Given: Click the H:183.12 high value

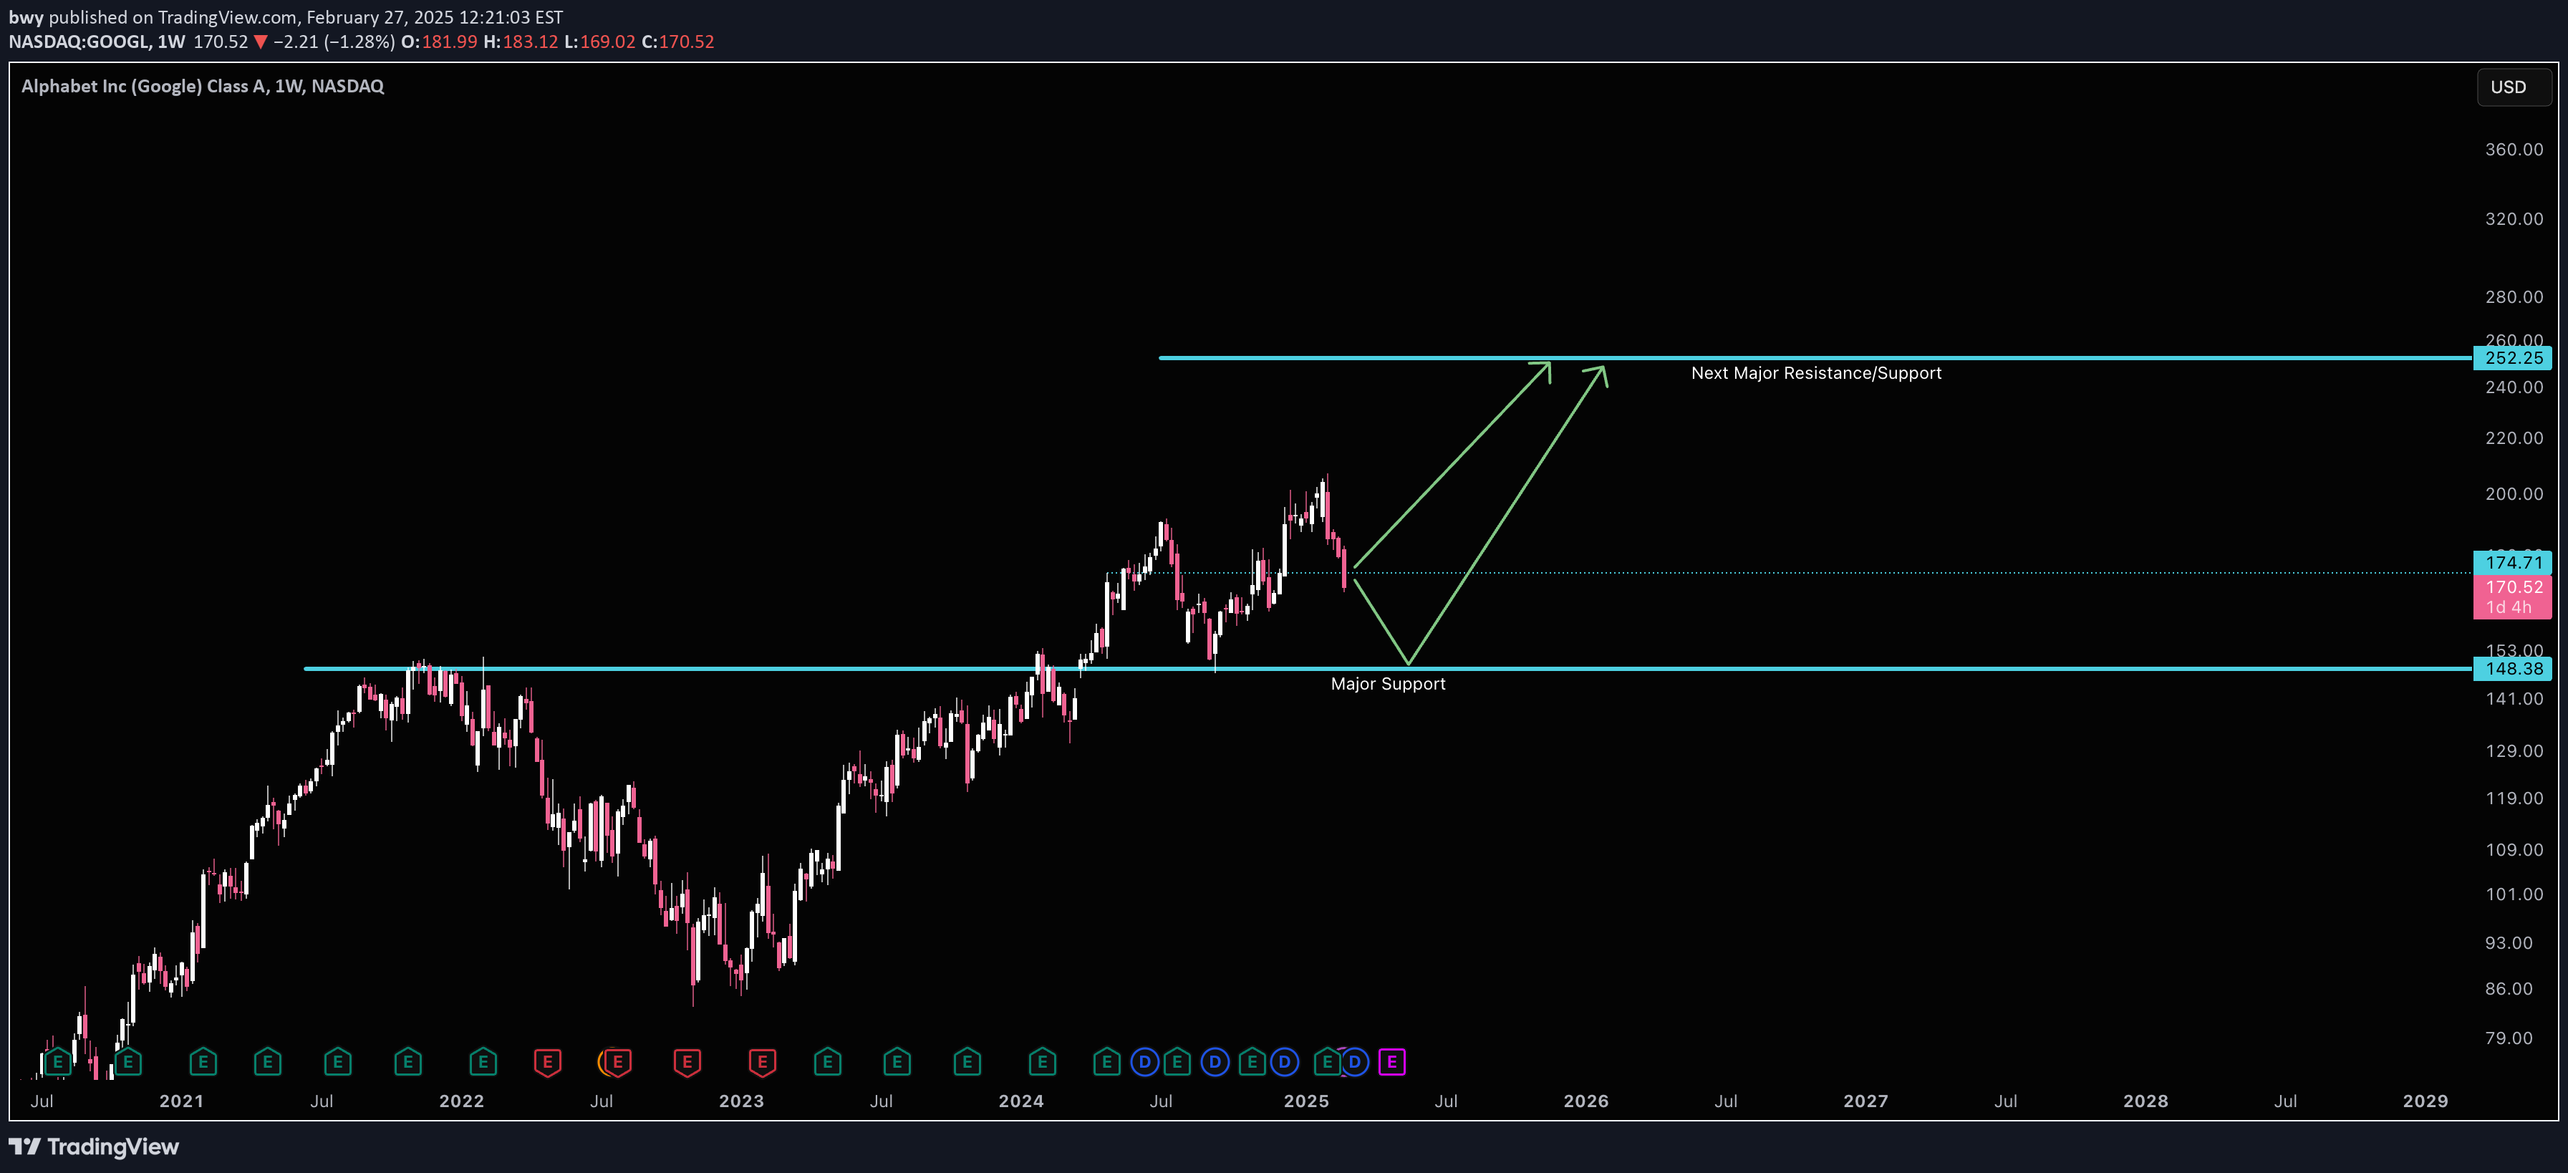Looking at the screenshot, I should click(x=521, y=42).
